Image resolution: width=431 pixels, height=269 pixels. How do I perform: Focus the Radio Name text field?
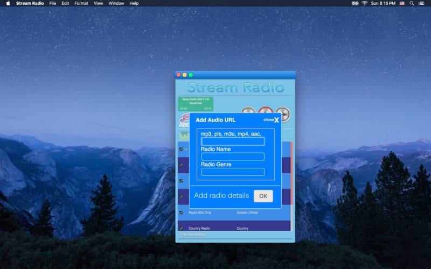[x=233, y=157]
